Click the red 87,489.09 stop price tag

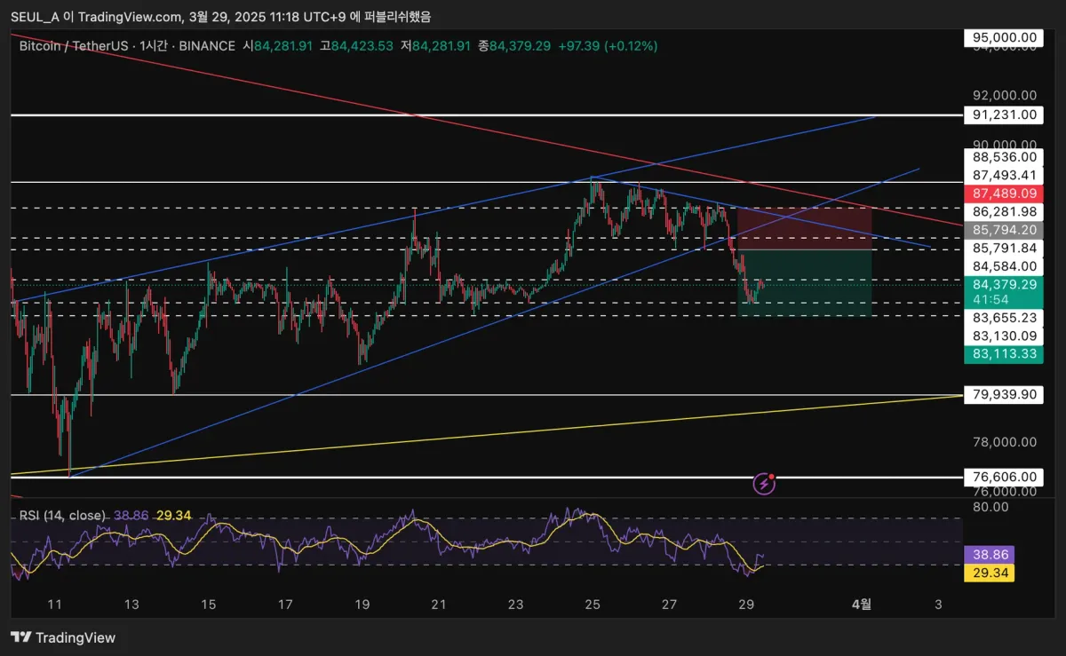(x=1004, y=194)
